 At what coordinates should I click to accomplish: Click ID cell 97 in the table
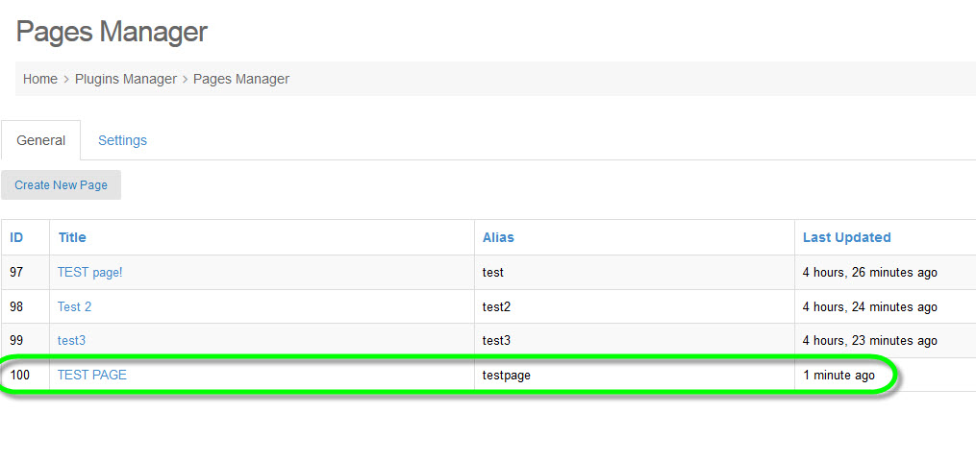tap(16, 273)
